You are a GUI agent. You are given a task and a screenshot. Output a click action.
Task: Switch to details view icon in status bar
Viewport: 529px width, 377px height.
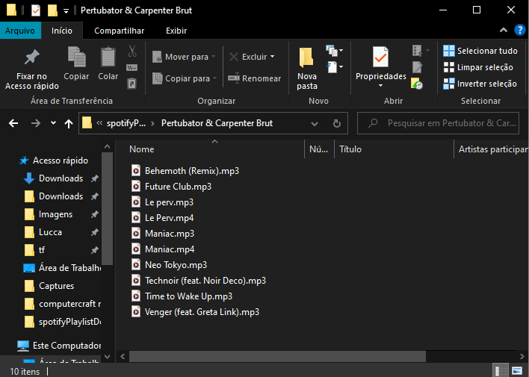coord(501,371)
